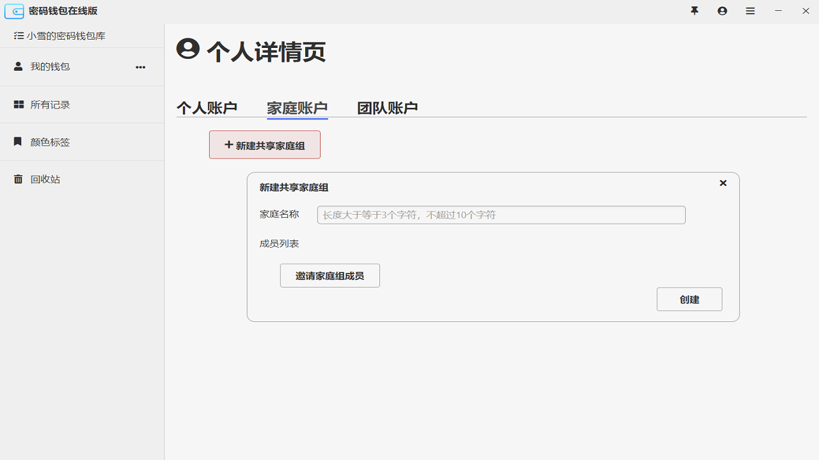Switch to the 个人账户 tab
The width and height of the screenshot is (819, 460).
(x=207, y=108)
